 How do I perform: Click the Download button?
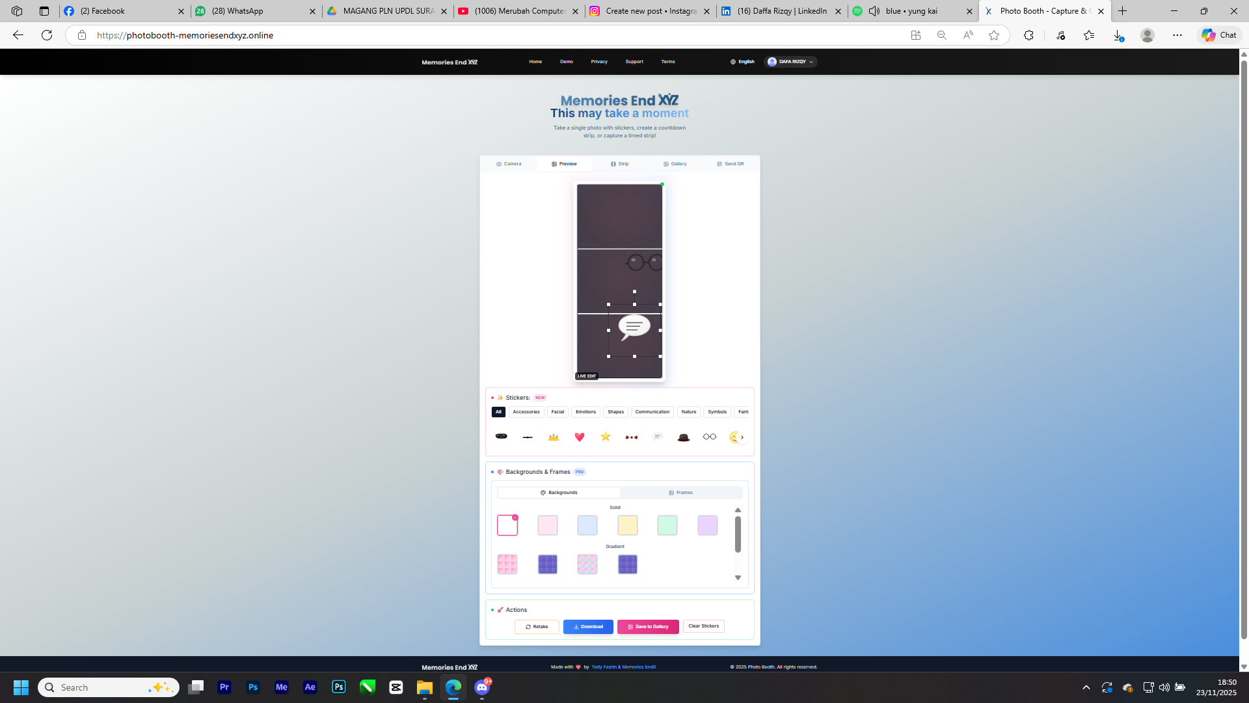pyautogui.click(x=588, y=626)
